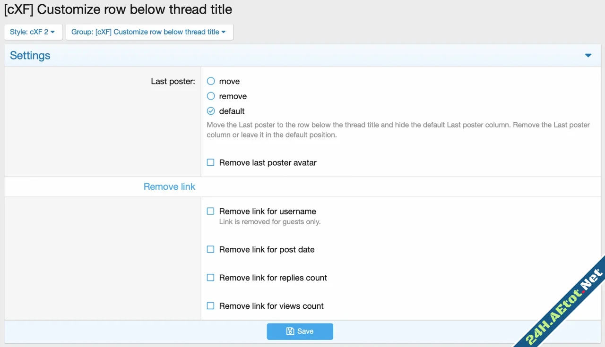
Task: Enable Remove last poster avatar
Action: click(210, 162)
